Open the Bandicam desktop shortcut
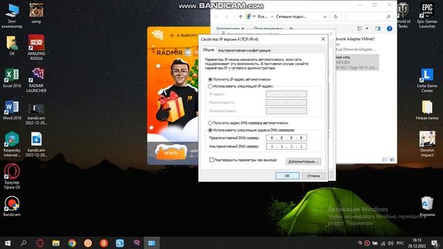This screenshot has height=249, width=443. (12, 206)
